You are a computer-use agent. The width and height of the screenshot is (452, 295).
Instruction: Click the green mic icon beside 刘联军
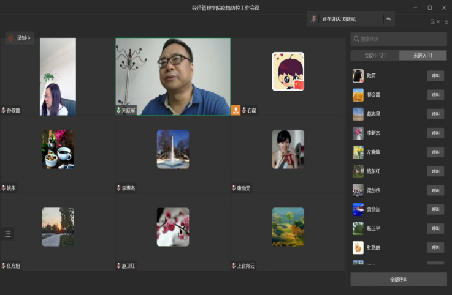(x=118, y=111)
